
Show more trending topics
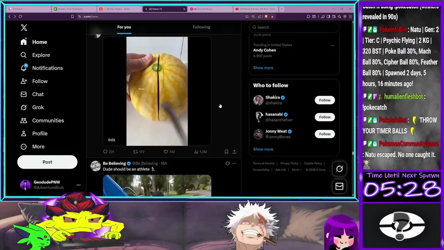263,68
